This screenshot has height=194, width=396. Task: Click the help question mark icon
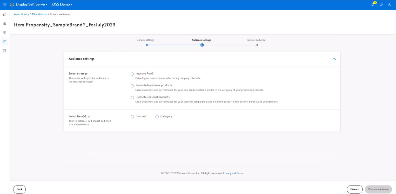point(381,4)
